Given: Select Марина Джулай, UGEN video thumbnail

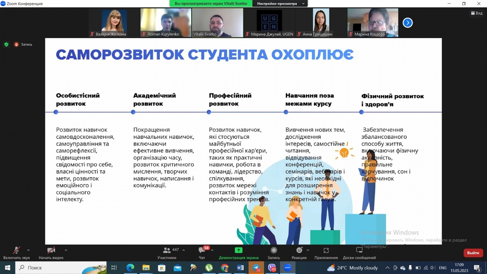Looking at the screenshot, I should pos(269,23).
